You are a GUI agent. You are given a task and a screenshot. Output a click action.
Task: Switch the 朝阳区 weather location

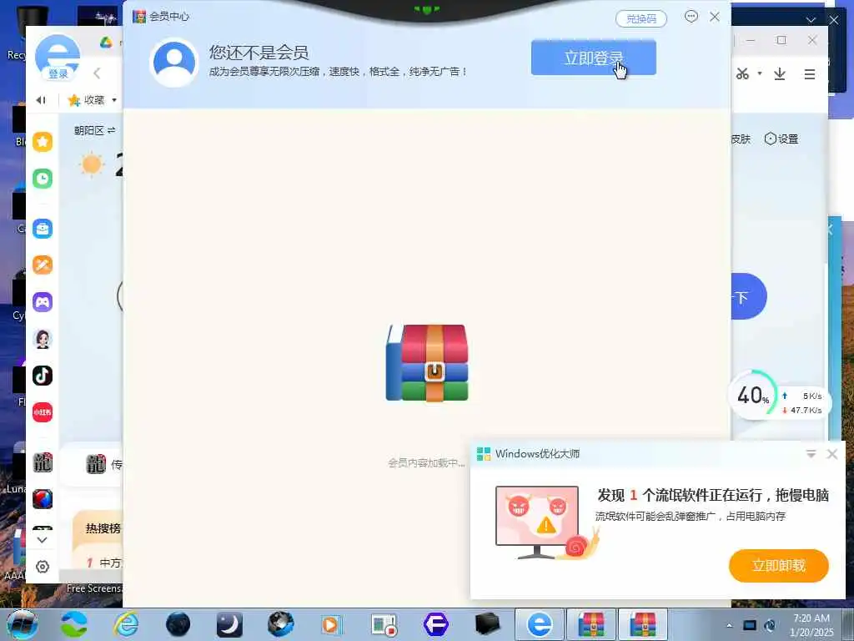[95, 130]
